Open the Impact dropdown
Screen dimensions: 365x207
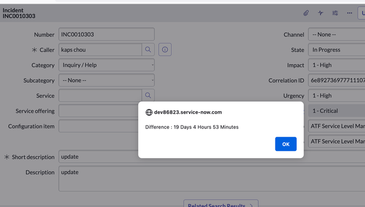[x=337, y=65]
